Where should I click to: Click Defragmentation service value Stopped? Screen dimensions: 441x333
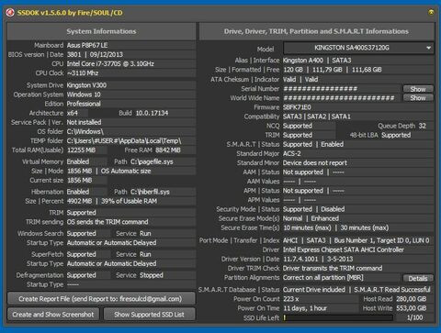(x=152, y=275)
